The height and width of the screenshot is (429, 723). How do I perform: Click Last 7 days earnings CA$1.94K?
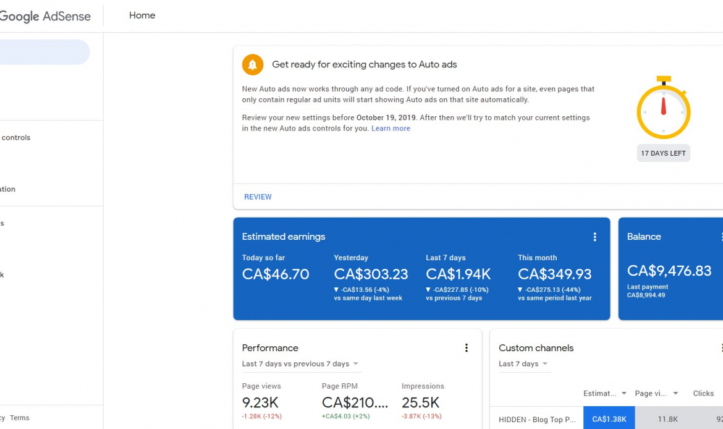coord(458,274)
